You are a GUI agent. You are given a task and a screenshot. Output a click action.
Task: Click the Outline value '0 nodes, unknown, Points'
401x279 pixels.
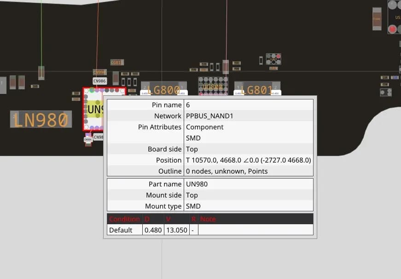pos(227,171)
